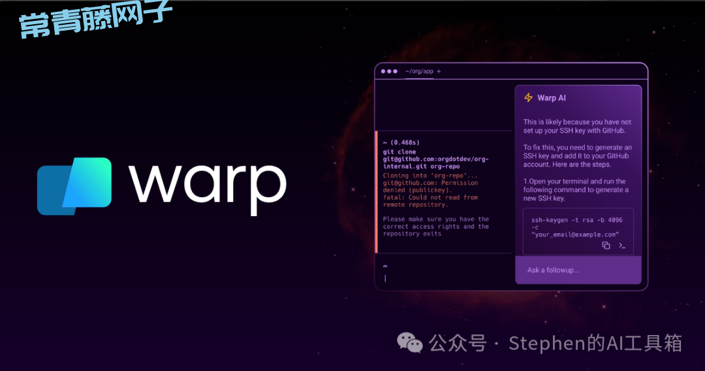Click the "Warp AI" panel title

pos(552,97)
